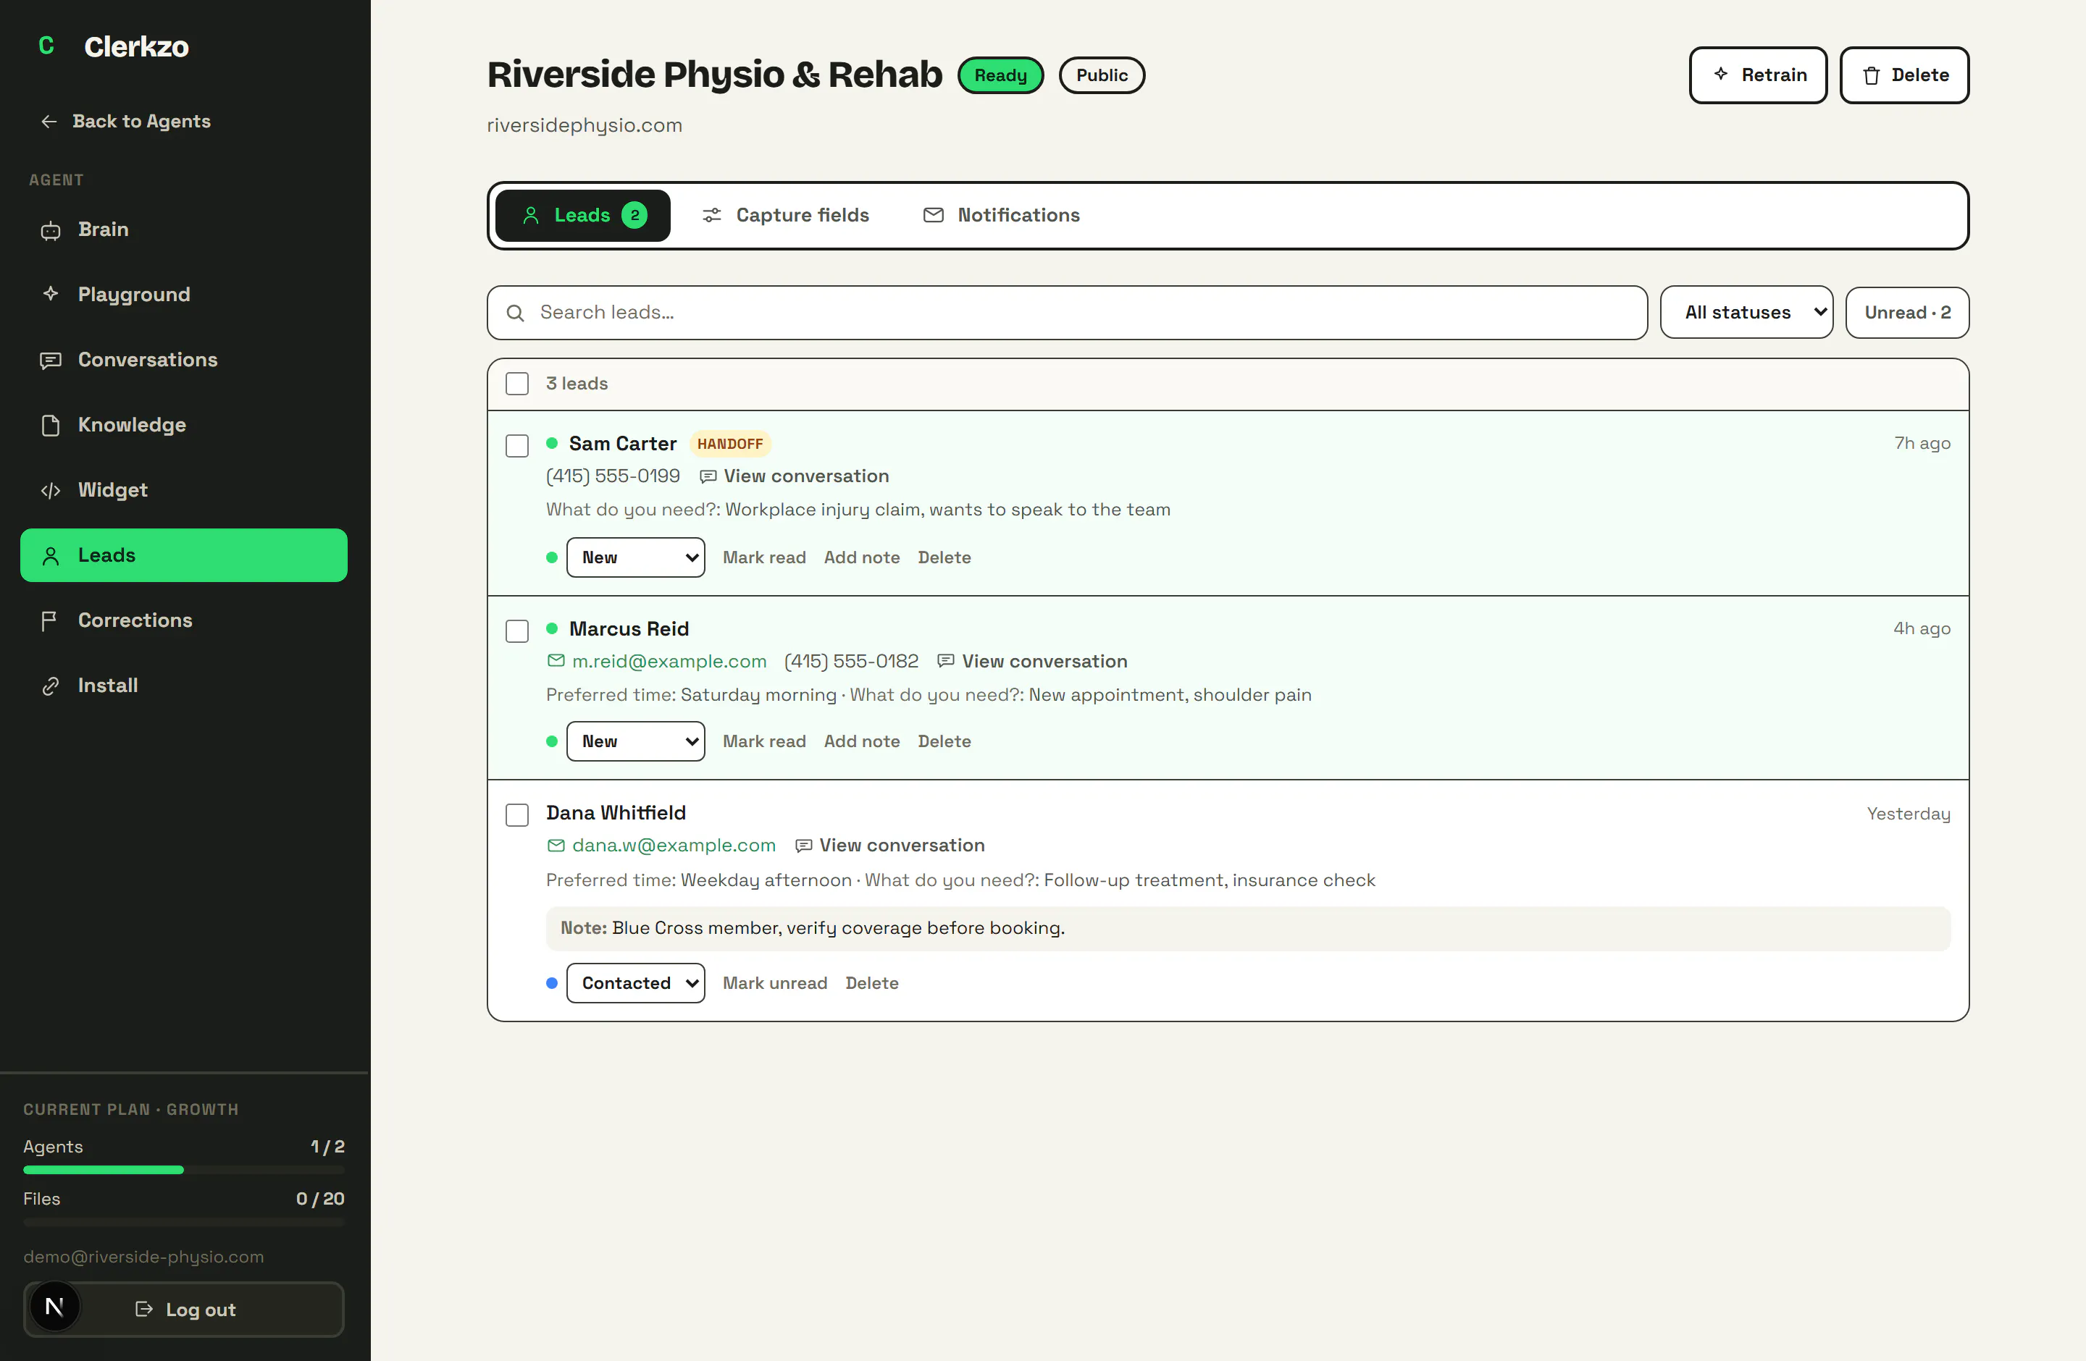The image size is (2086, 1361).
Task: Click the Retrain button
Action: pos(1758,75)
